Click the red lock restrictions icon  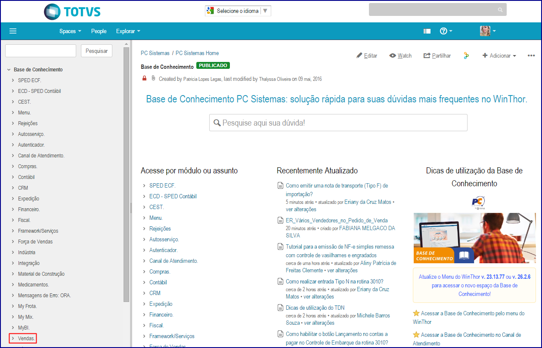[x=145, y=78]
